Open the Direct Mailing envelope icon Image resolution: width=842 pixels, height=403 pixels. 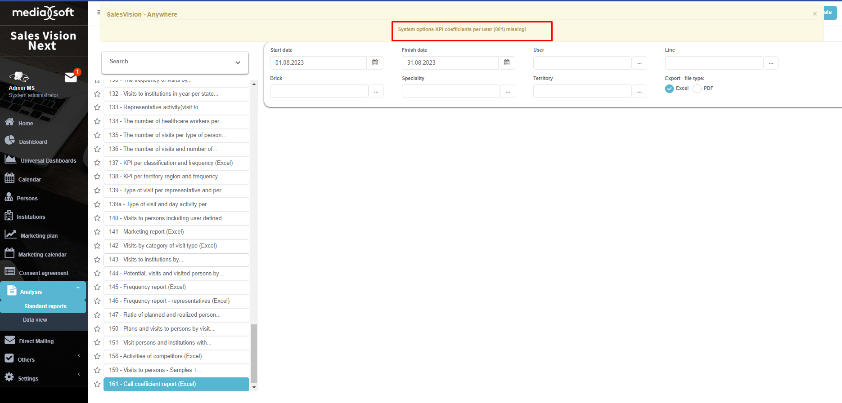[x=9, y=341]
